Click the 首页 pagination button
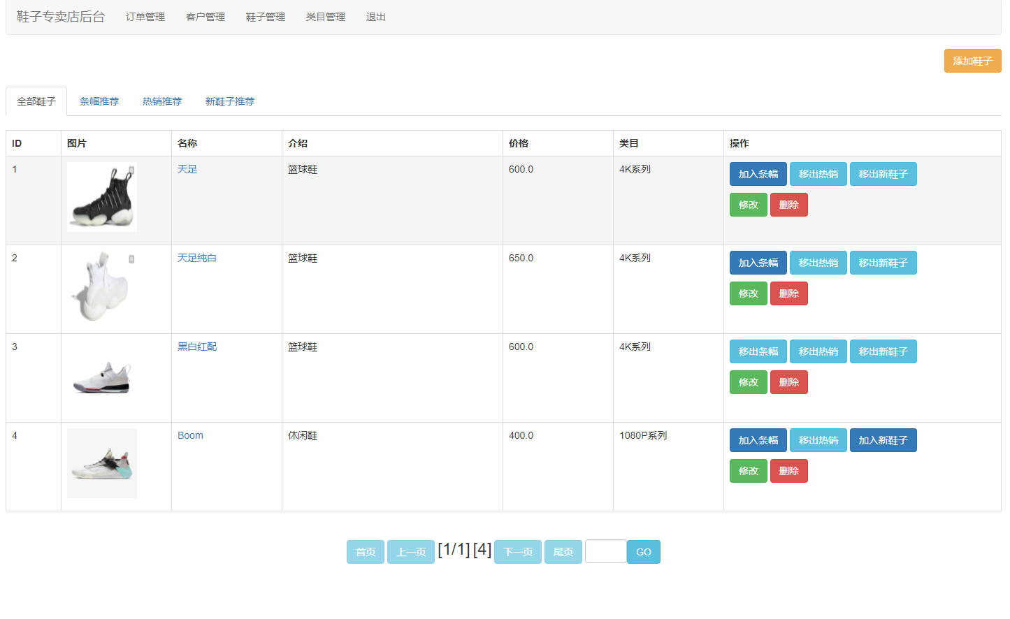 [365, 551]
